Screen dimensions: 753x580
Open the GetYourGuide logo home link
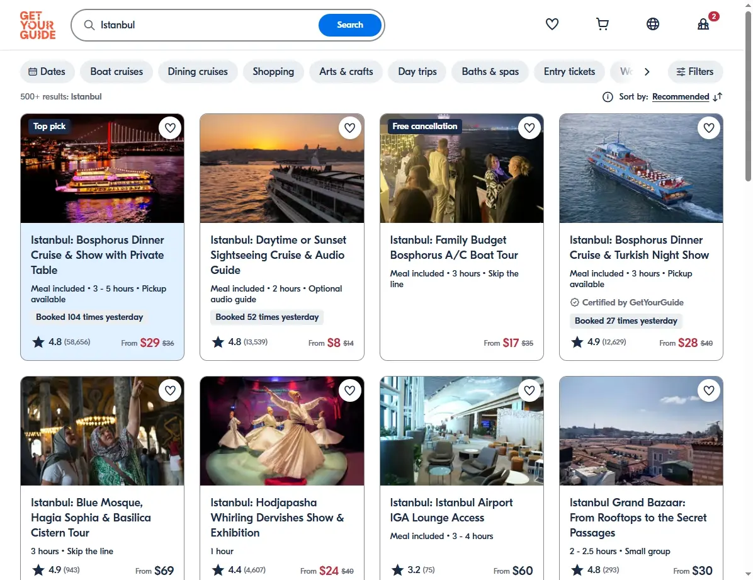[37, 25]
